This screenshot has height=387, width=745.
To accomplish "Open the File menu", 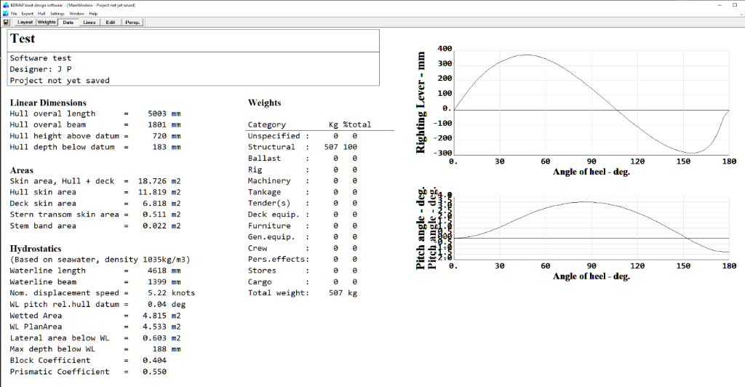I will pyautogui.click(x=14, y=14).
